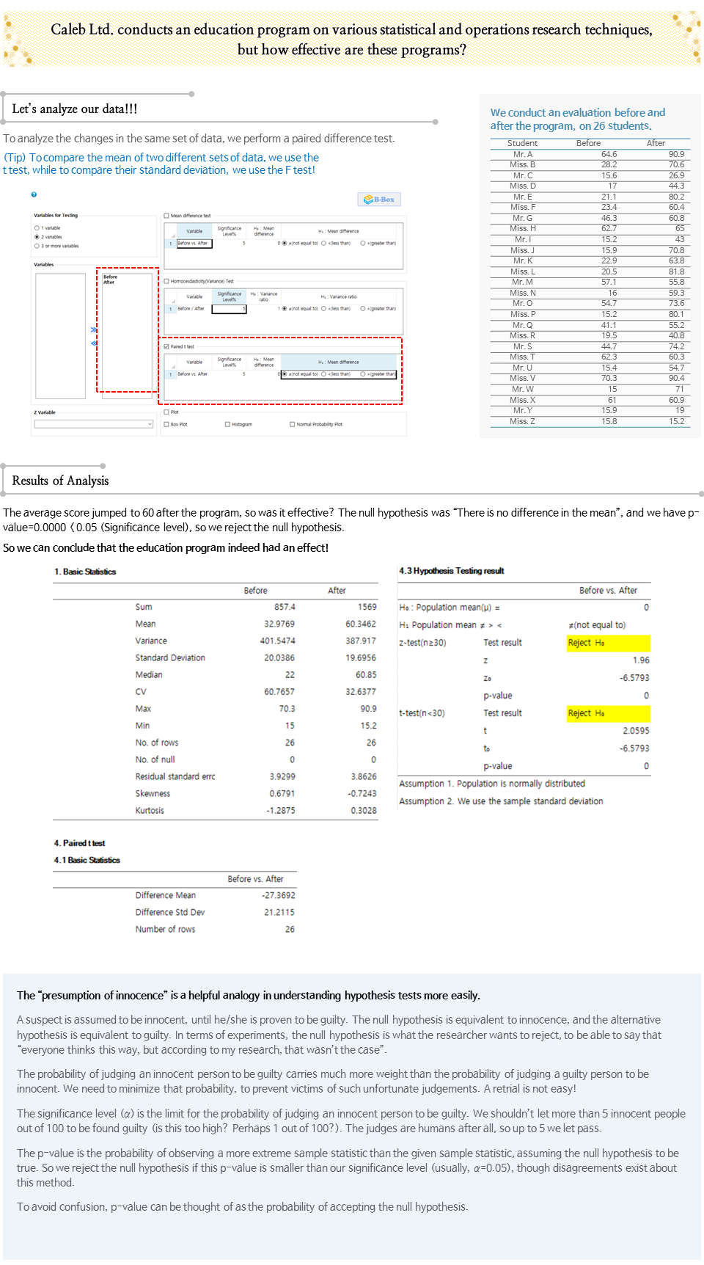Open the Z Variable dropdown
Viewport: 704px width, 1265px height.
94,423
